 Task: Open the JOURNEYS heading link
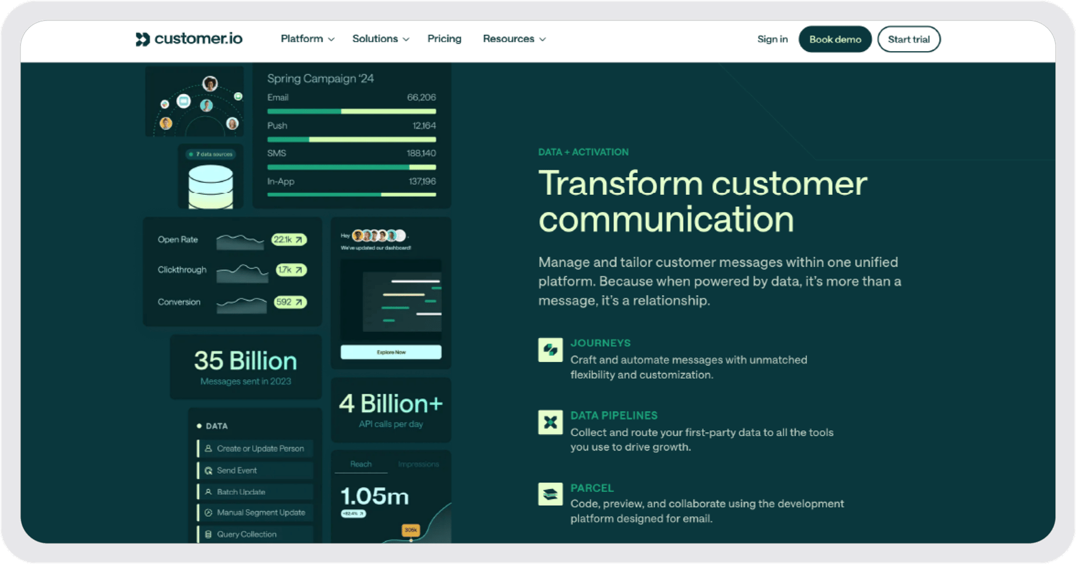601,343
